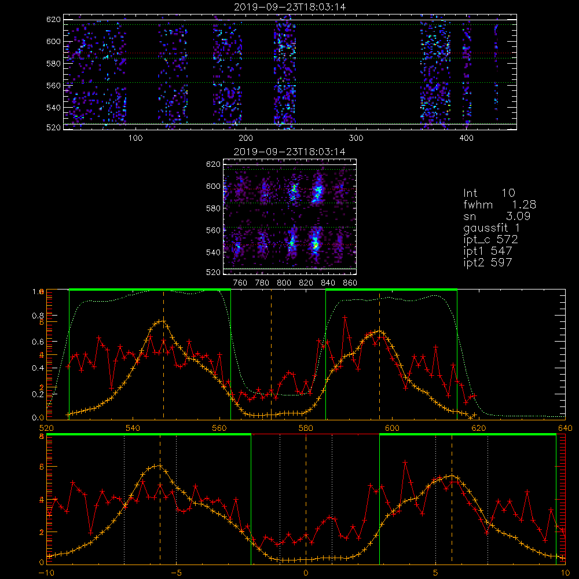Click x-axis label 300 on top plot
The width and height of the screenshot is (579, 579).
(x=356, y=138)
